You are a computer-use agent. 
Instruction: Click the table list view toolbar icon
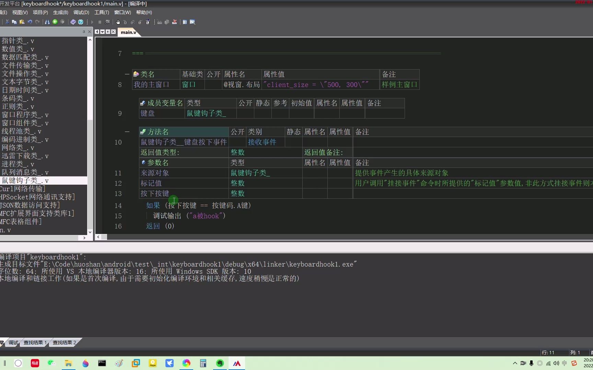pyautogui.click(x=185, y=22)
